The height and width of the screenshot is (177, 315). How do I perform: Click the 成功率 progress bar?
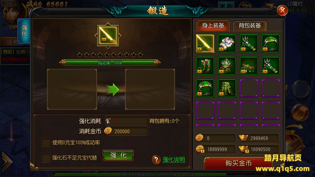(x=110, y=63)
